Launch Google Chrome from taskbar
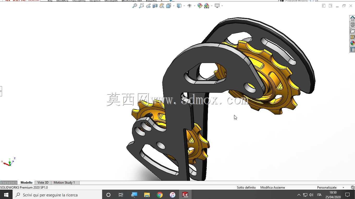The width and height of the screenshot is (355, 199). (160, 195)
